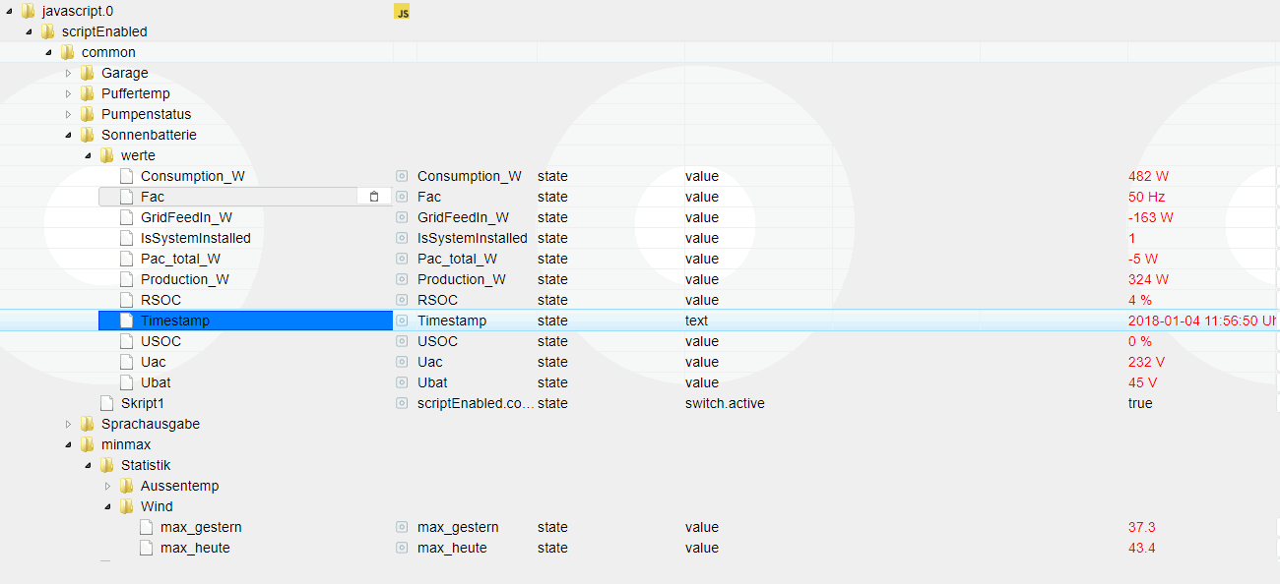The height and width of the screenshot is (584, 1280).
Task: Click the value 482 W
Action: (x=1148, y=176)
